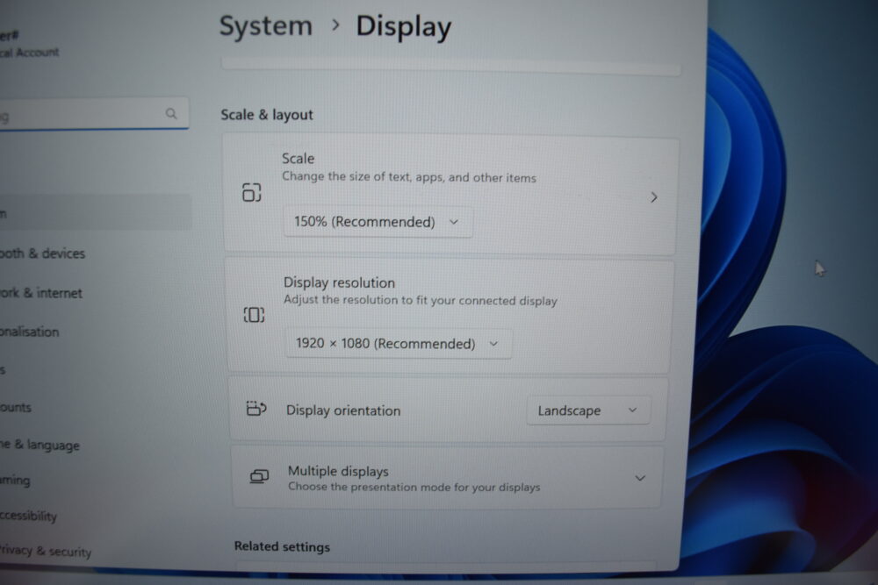The image size is (878, 585).
Task: Click the Display resolution icon
Action: click(254, 315)
